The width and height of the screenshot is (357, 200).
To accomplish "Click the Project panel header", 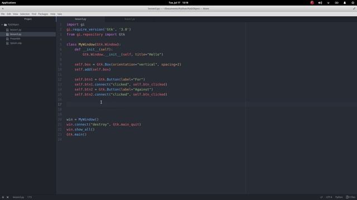I will [28, 19].
